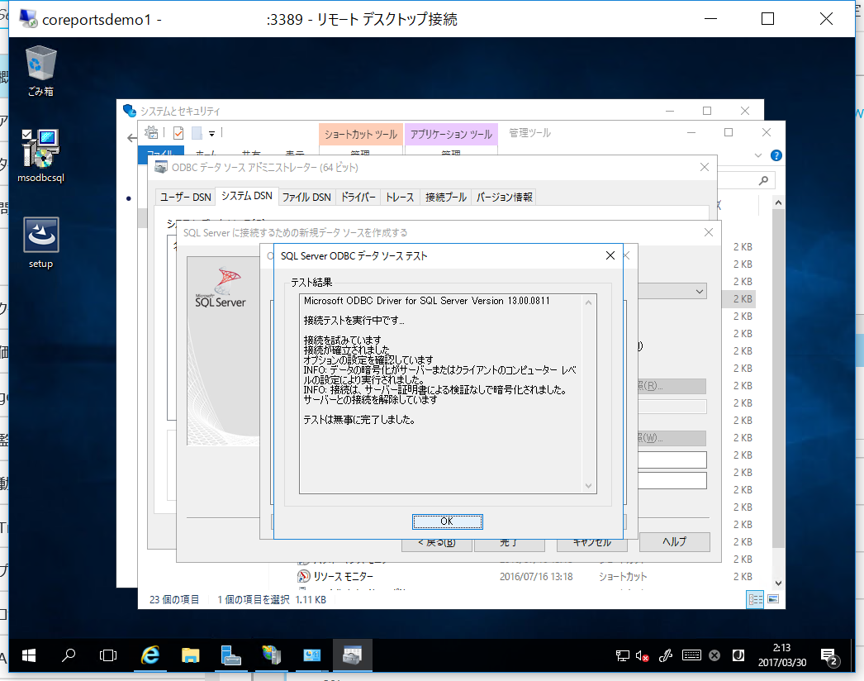Open the dropdown in the SQL Server wizard
This screenshot has height=681, width=864.
click(x=700, y=291)
